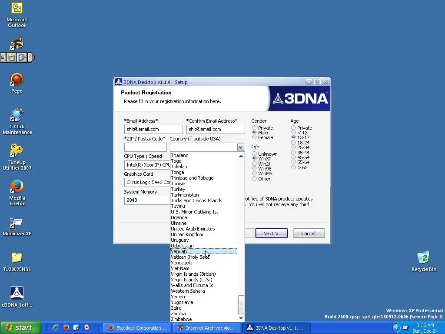Viewport: 445px width, 334px height.
Task: Open the Pego desktop icon
Action: tap(17, 83)
